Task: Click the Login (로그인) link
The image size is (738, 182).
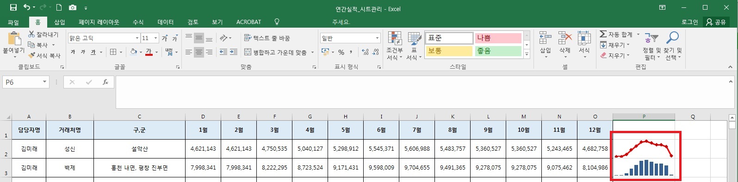Action: (x=689, y=22)
